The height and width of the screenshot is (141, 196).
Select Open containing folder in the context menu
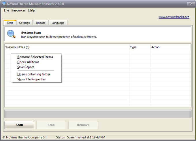(x=36, y=74)
